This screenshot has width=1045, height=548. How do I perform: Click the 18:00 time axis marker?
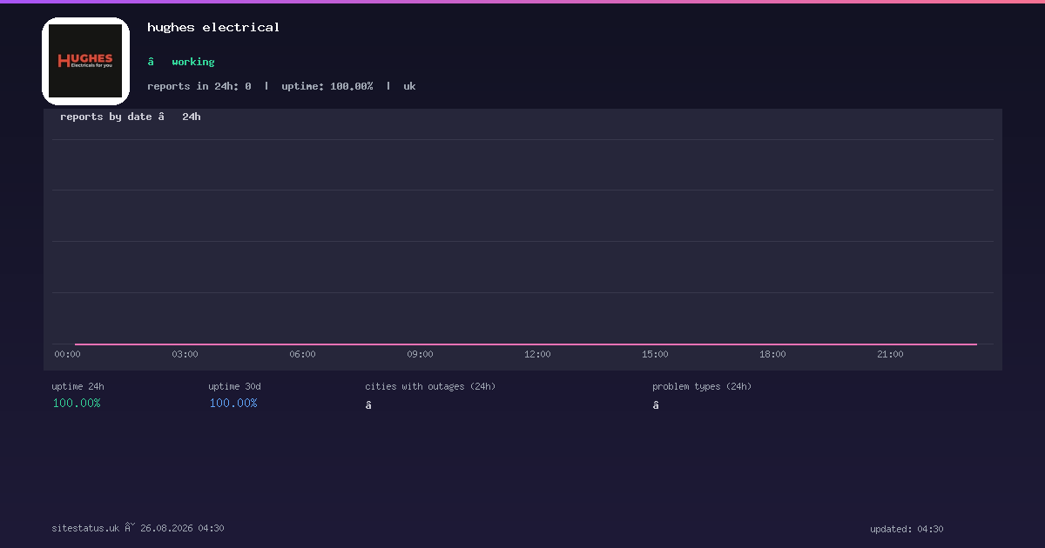pos(772,354)
